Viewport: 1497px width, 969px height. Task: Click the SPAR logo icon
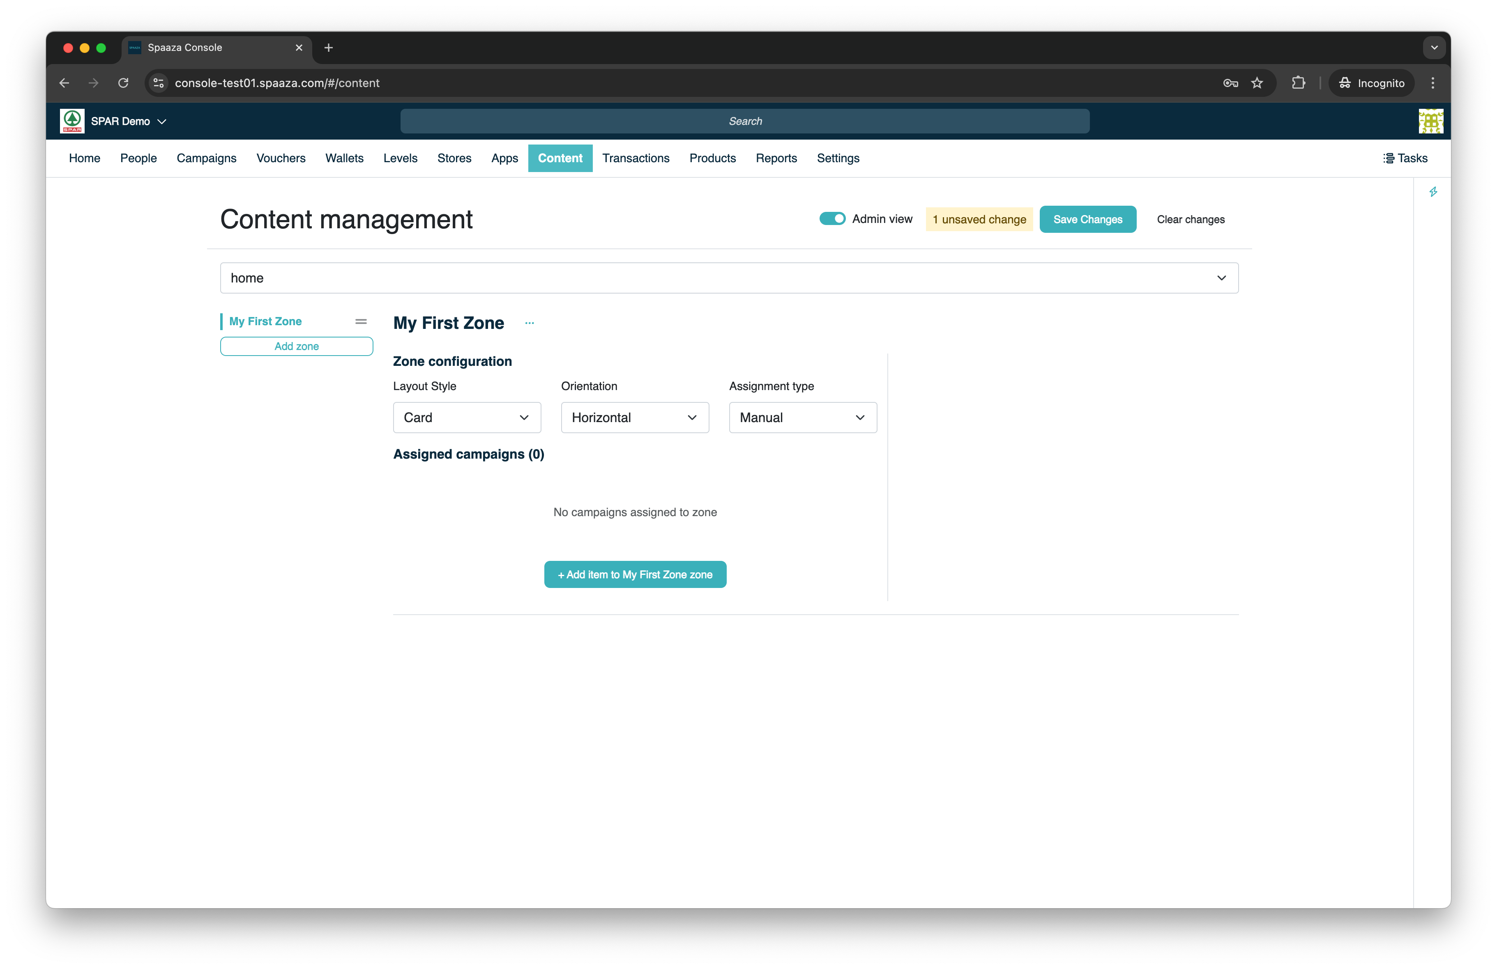coord(72,121)
